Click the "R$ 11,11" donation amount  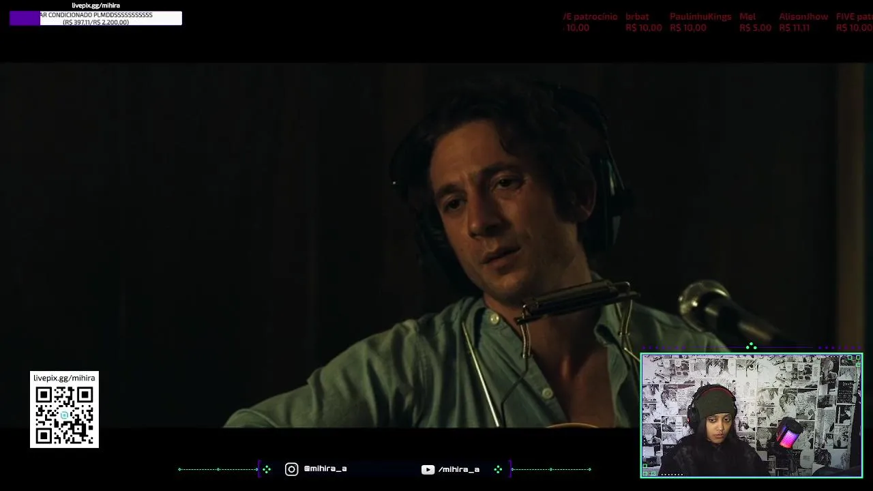[795, 28]
